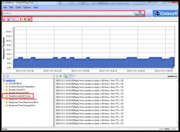Click the 24,00 value on chart axis
Screen dimensions: 180x132
pyautogui.click(x=8, y=32)
